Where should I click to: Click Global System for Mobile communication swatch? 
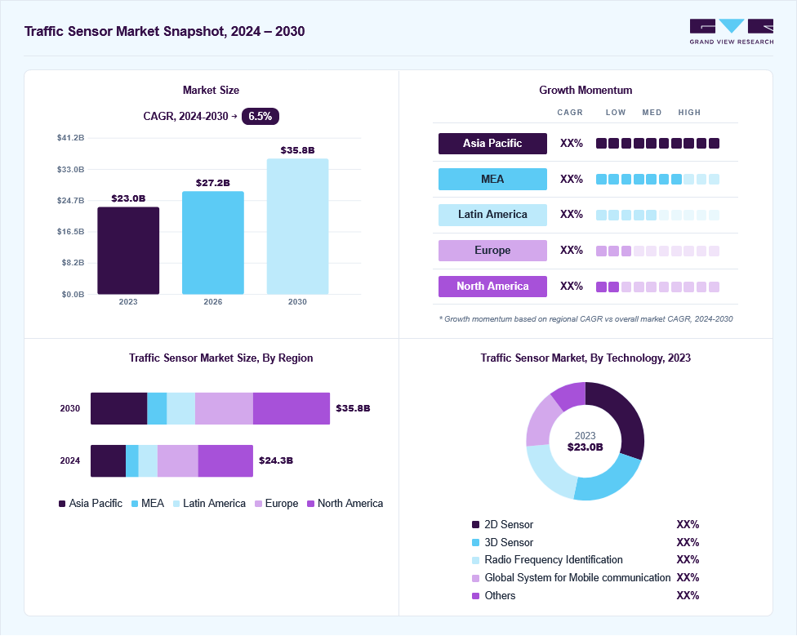[476, 578]
